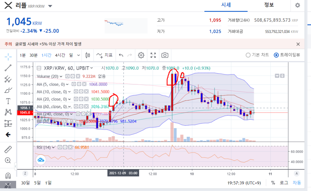Screen dimensions: 311x191
Task: Select the 1분 interval
Action: point(23,55)
